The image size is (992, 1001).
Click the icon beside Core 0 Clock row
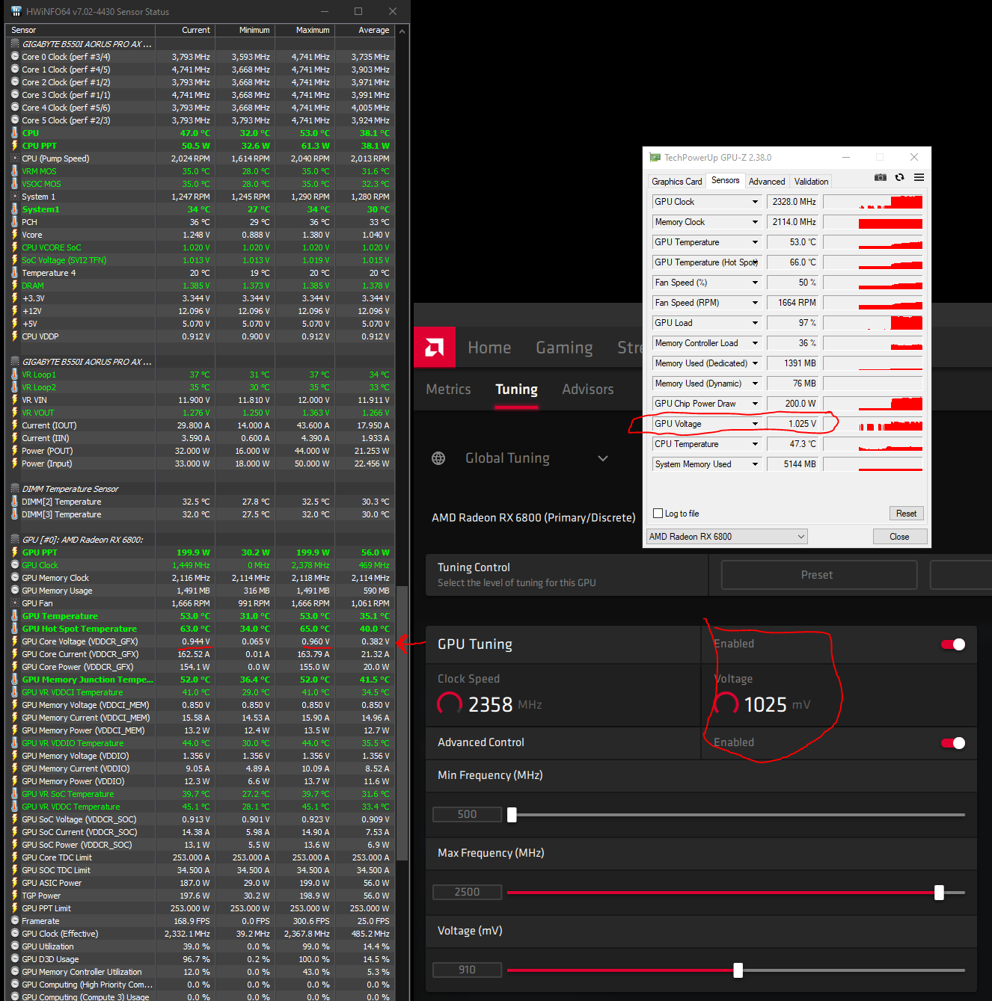[15, 57]
